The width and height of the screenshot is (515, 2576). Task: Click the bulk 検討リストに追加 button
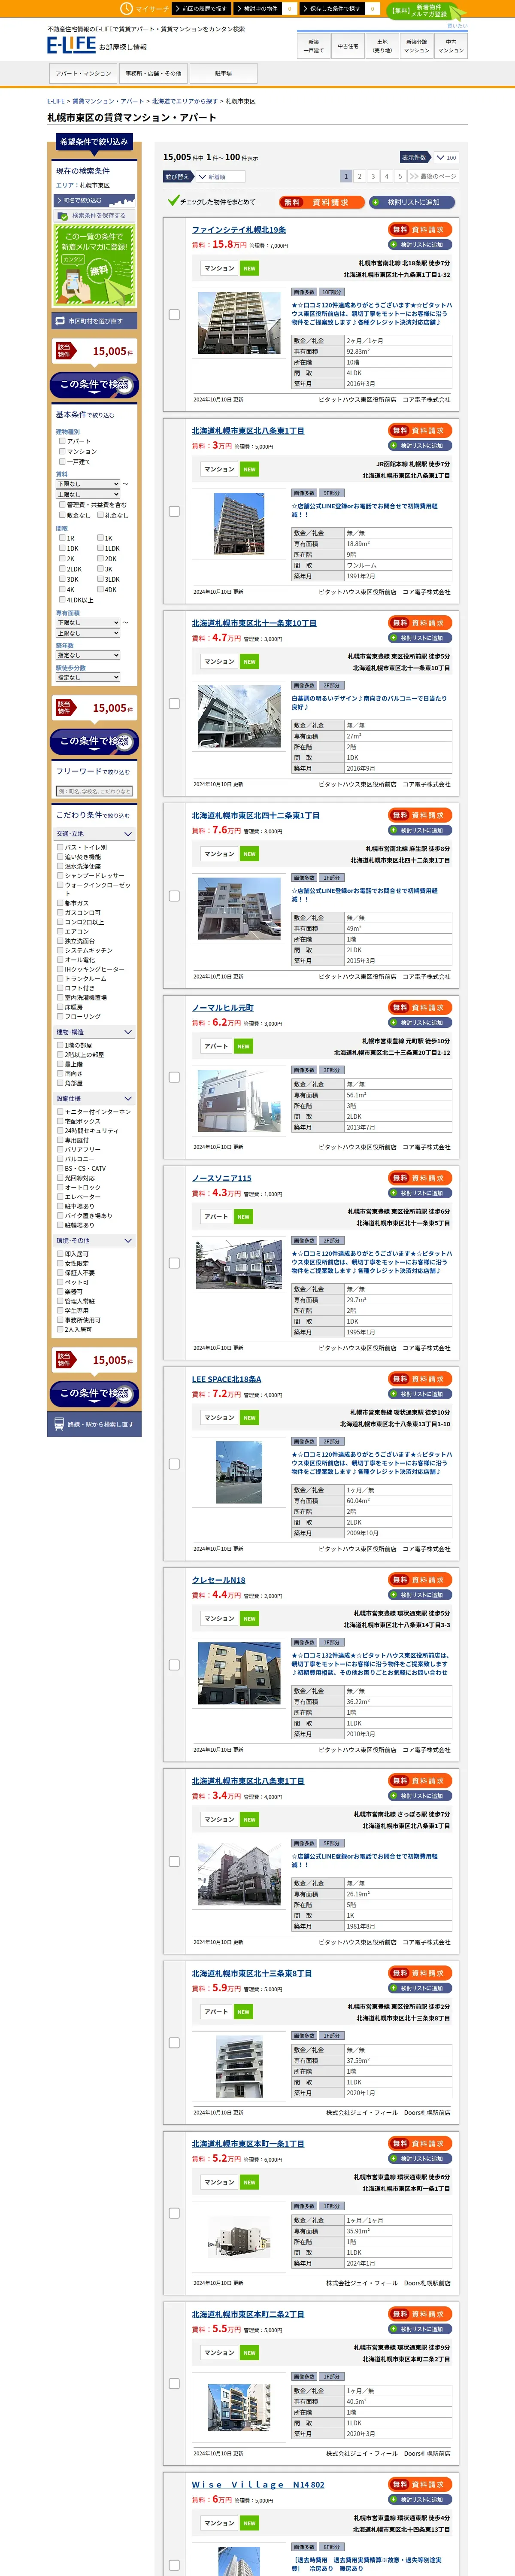click(x=412, y=202)
